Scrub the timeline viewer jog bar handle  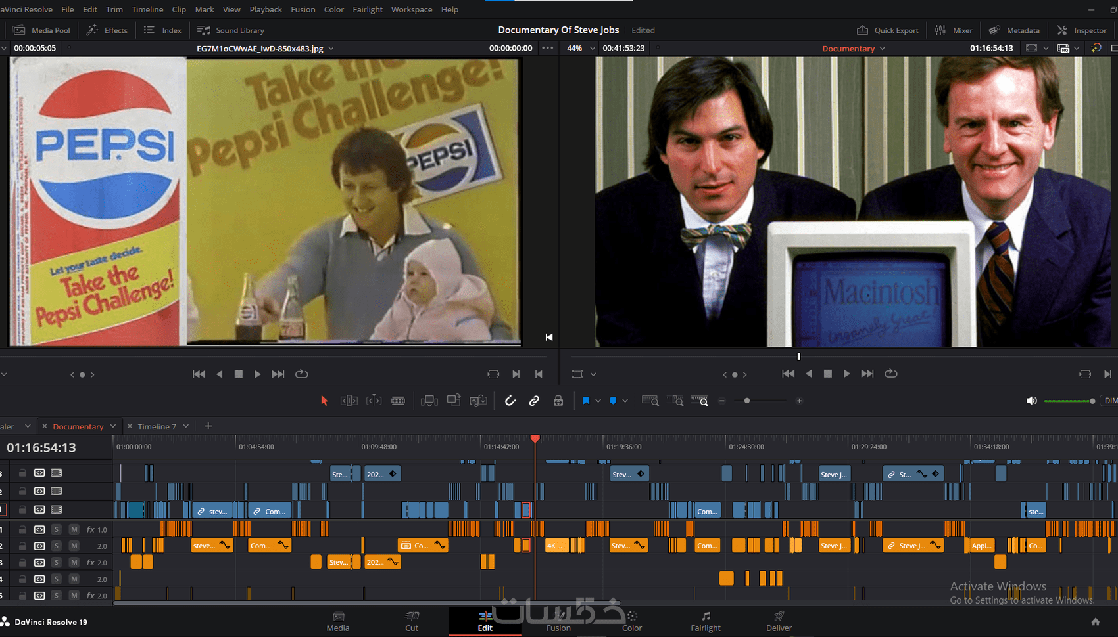click(799, 357)
